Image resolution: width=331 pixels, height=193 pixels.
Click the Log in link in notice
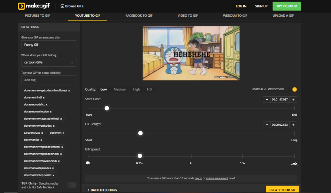pyautogui.click(x=198, y=178)
